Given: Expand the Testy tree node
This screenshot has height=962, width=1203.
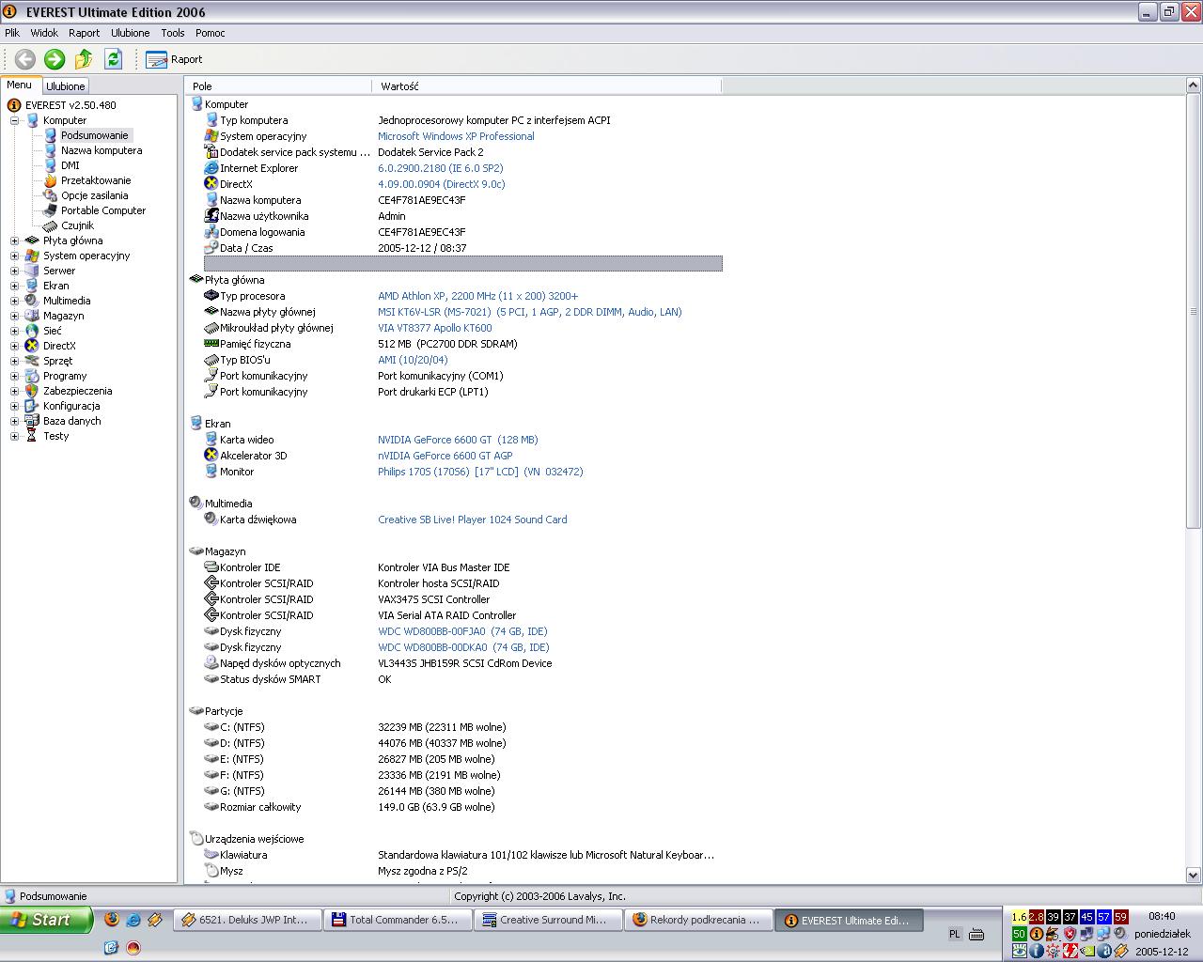Looking at the screenshot, I should click(14, 436).
